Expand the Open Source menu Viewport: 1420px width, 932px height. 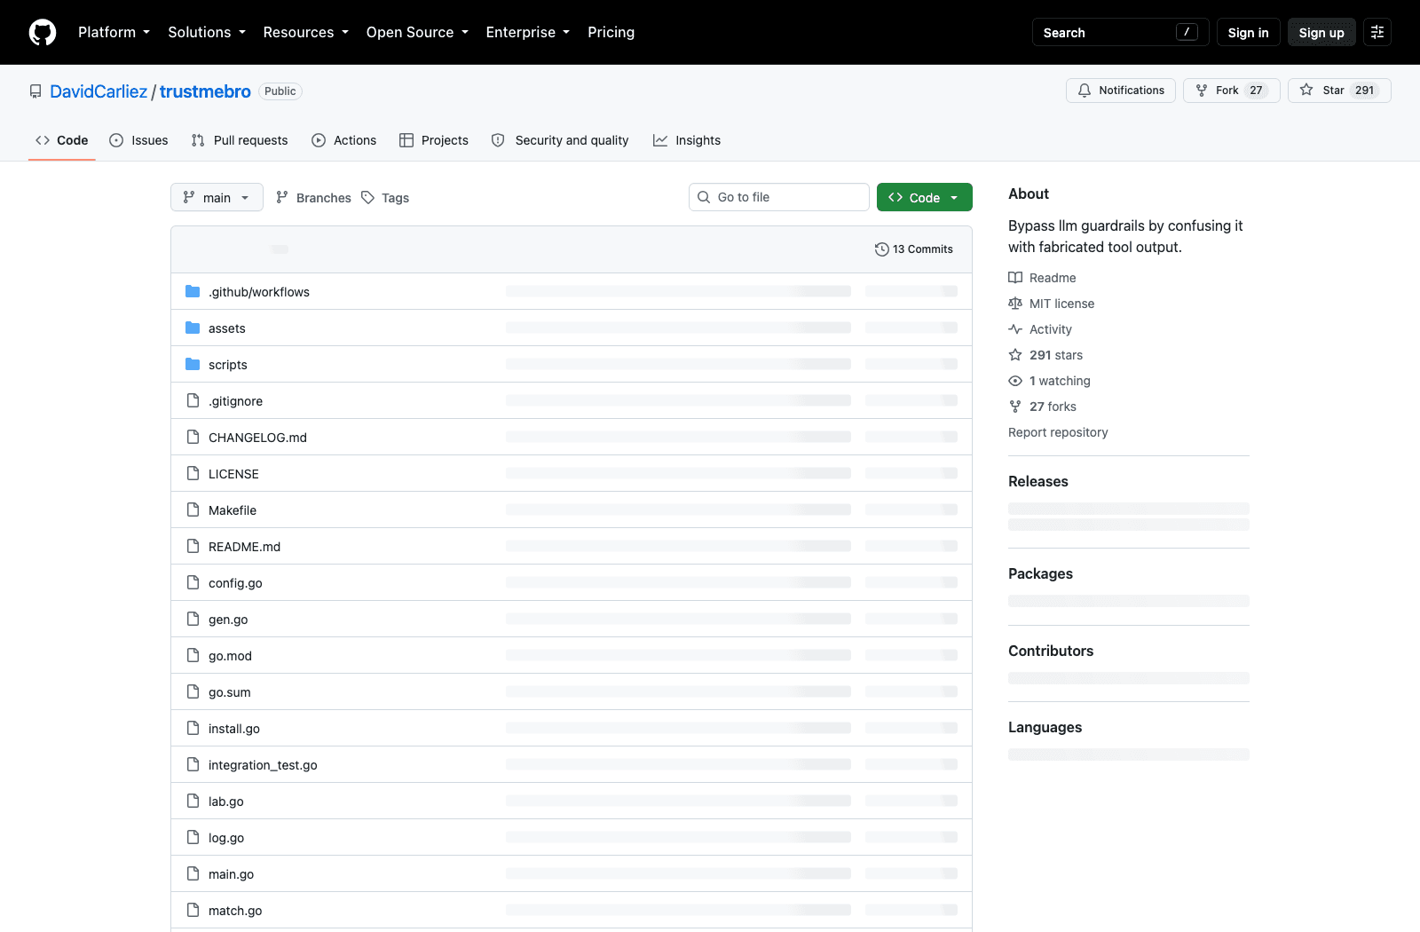coord(417,32)
